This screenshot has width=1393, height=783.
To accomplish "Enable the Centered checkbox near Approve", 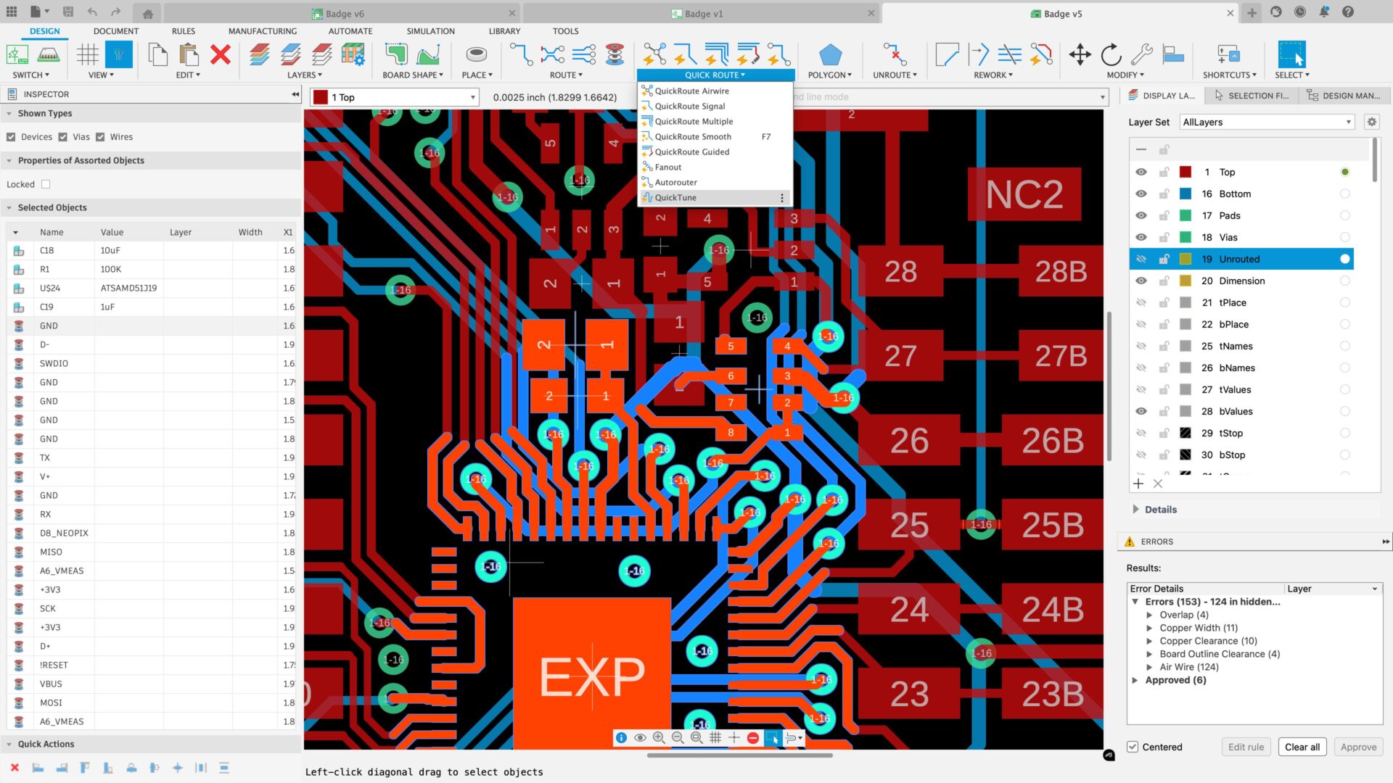I will click(x=1133, y=747).
